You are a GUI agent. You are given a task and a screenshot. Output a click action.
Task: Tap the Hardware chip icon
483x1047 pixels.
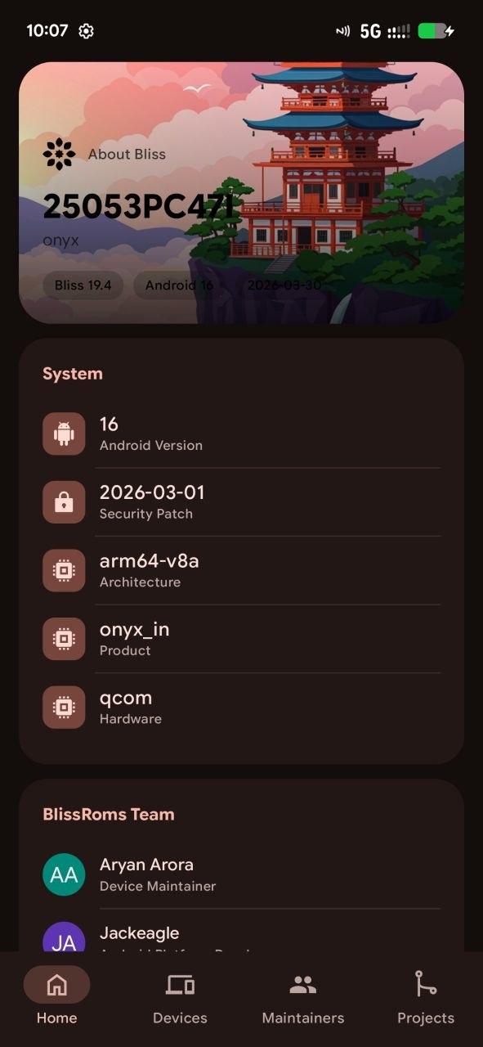pos(64,708)
